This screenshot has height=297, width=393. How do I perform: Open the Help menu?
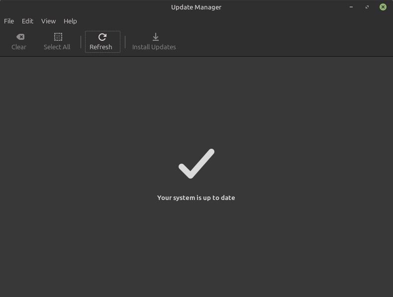[70, 21]
